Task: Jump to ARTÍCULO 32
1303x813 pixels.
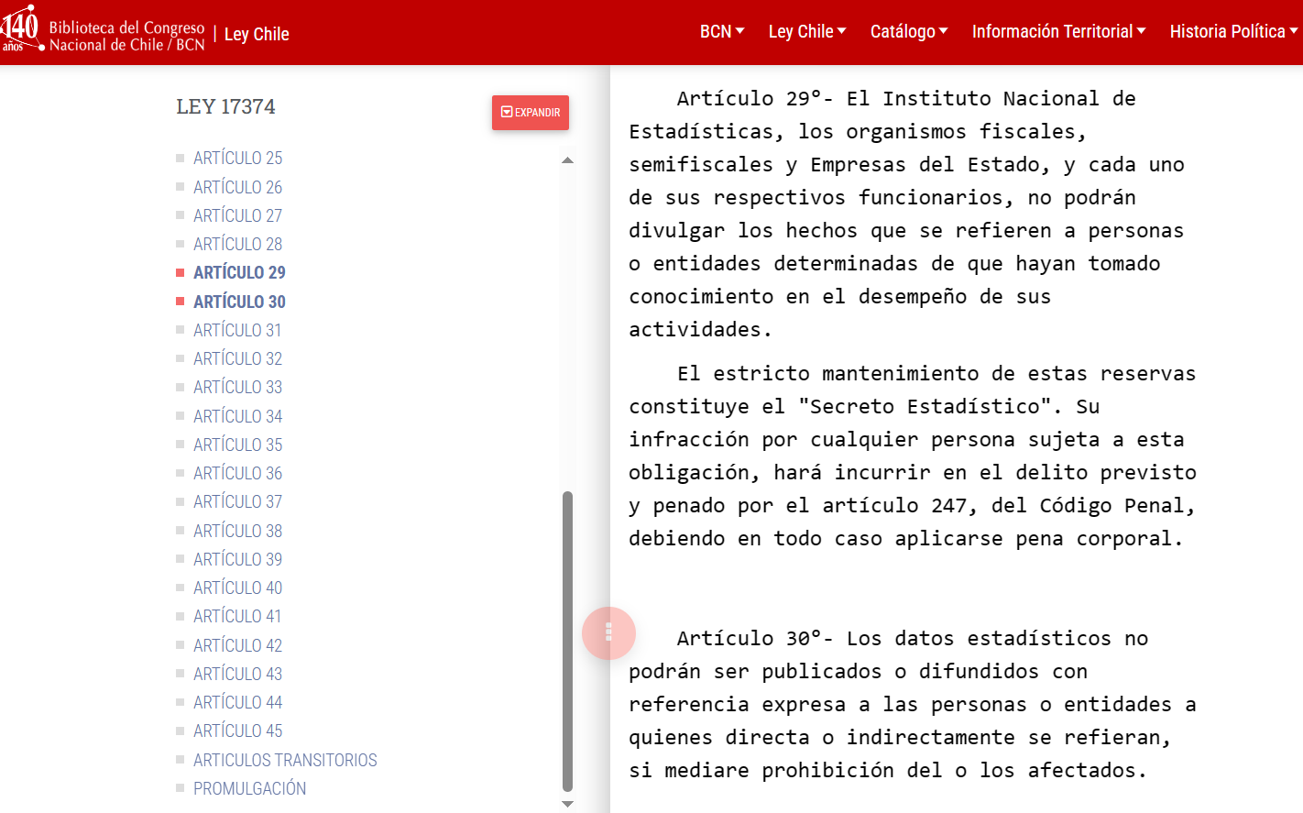Action: coord(237,358)
